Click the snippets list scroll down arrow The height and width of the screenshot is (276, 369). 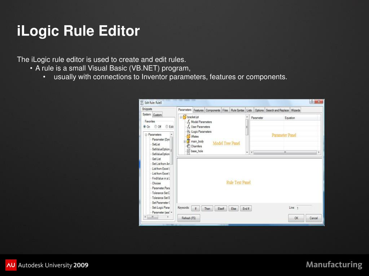click(x=171, y=212)
